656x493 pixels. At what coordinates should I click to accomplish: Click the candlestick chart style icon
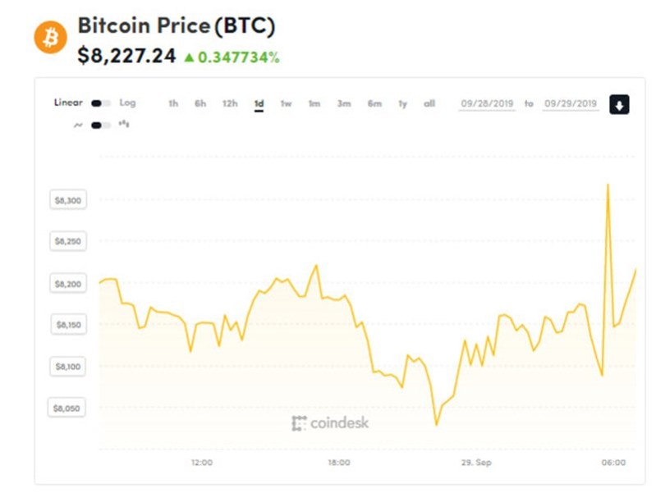pos(124,124)
